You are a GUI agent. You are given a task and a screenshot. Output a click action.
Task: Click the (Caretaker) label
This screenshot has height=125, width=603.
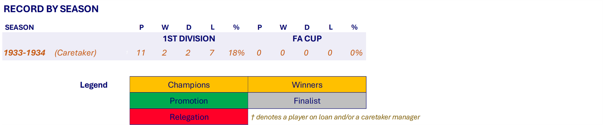click(x=75, y=53)
